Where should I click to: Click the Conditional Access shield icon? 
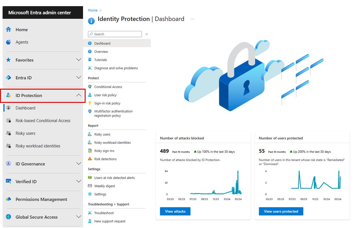click(x=90, y=87)
